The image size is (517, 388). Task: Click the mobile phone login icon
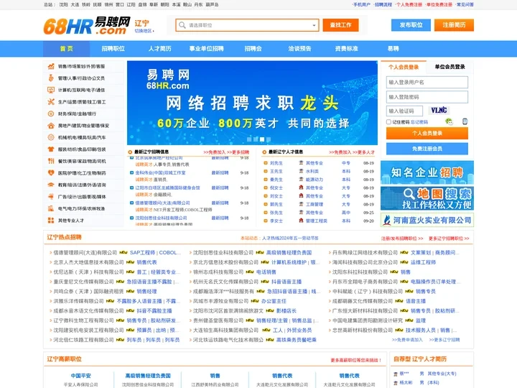(x=465, y=121)
